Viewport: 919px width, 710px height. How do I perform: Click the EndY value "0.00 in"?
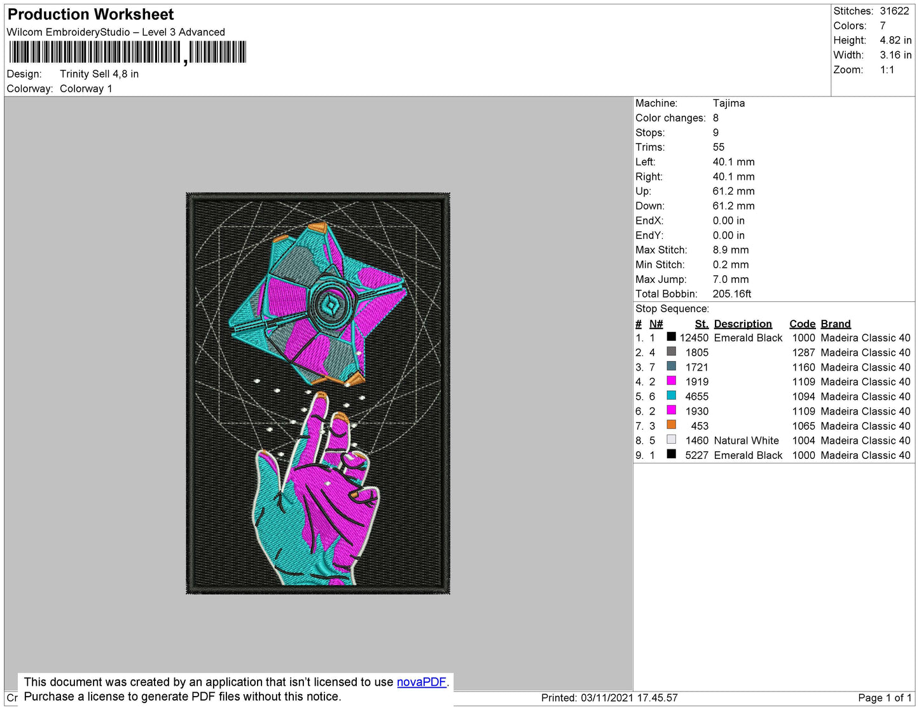[729, 235]
